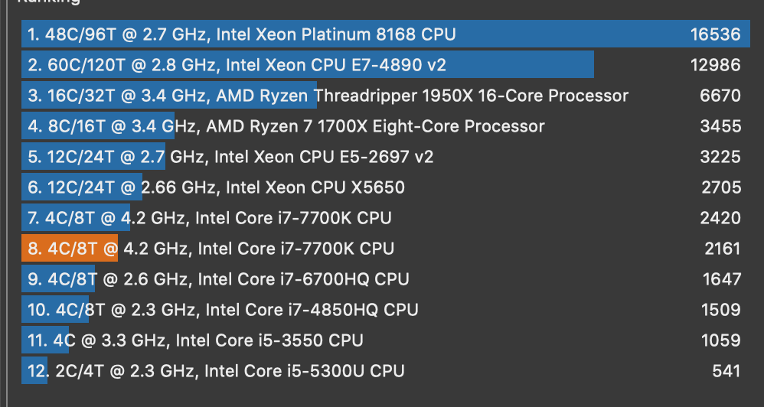
Task: Click the 6670 score value
Action: coord(720,96)
